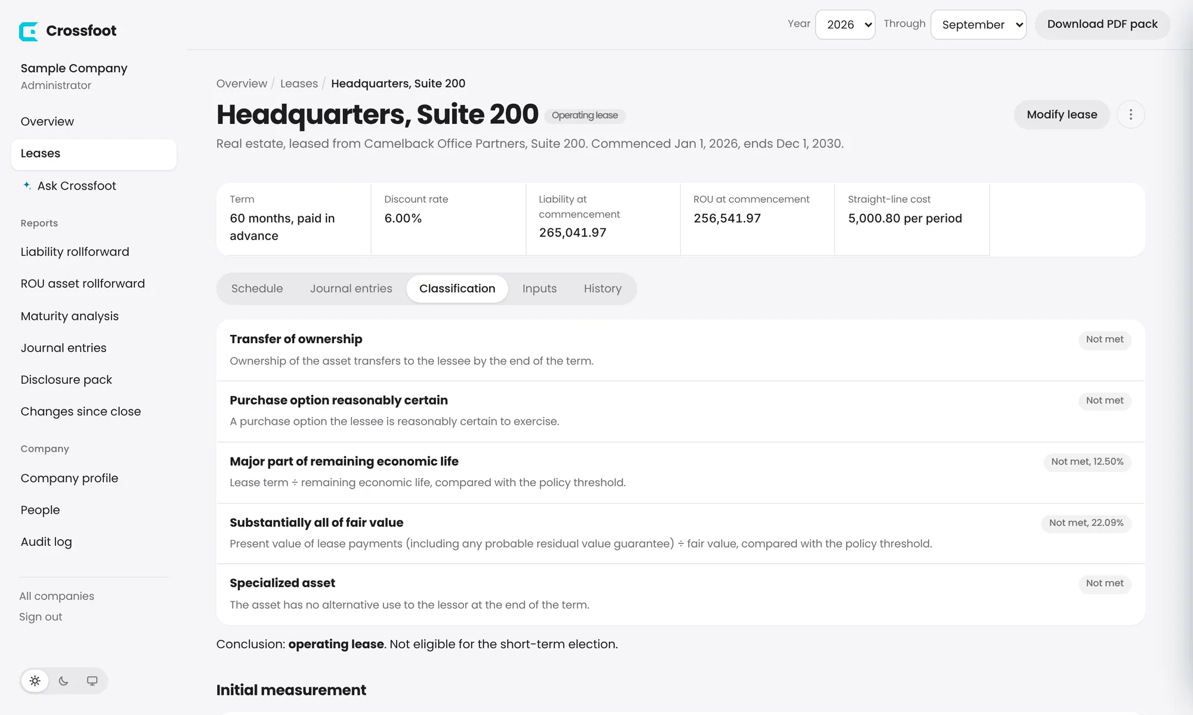Click the Download PDF pack button
This screenshot has width=1193, height=715.
(1102, 24)
